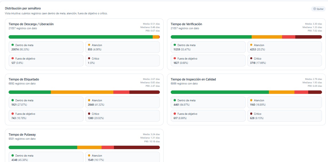Open Critico card showing 3718
This screenshot has height=162, width=328.
[x=284, y=61]
